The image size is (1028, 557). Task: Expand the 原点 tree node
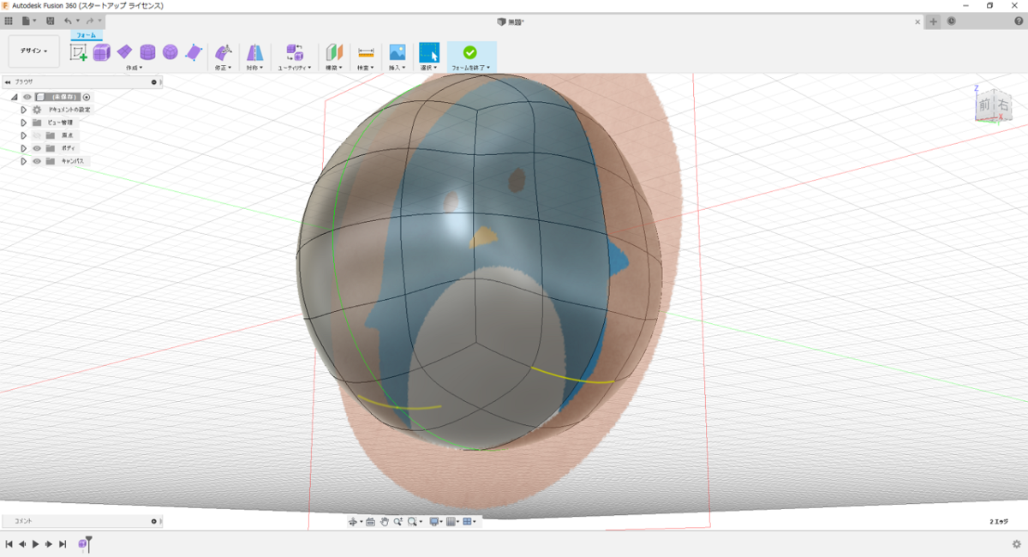coord(24,135)
